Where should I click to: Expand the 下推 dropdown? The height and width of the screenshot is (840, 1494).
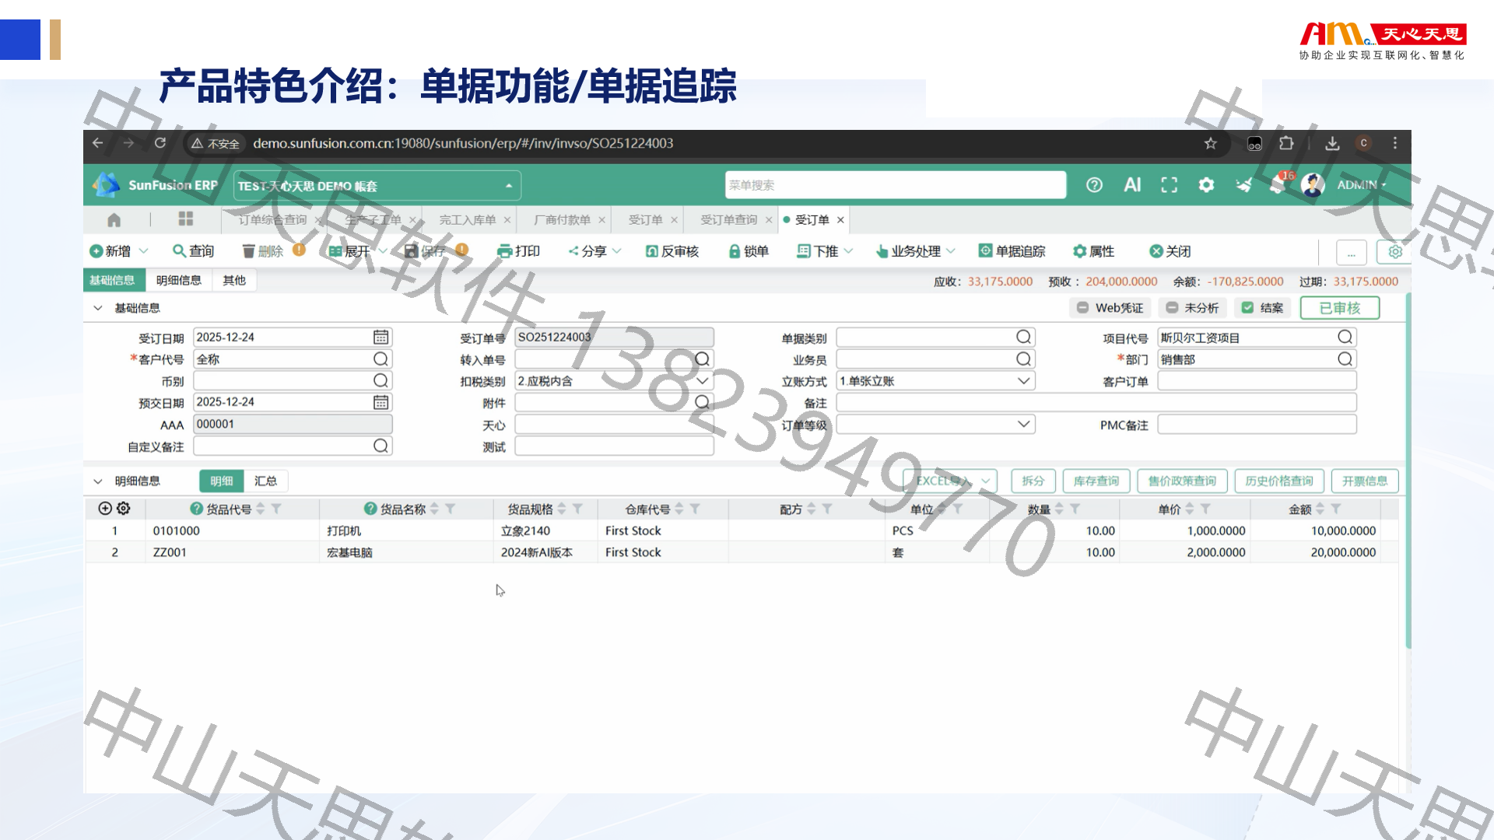coord(848,251)
